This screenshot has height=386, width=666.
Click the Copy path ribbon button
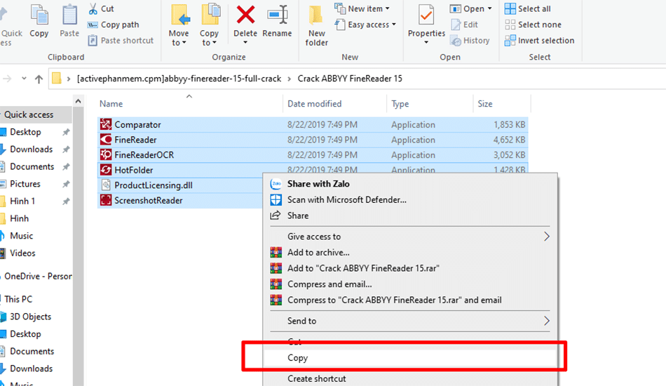pyautogui.click(x=113, y=25)
